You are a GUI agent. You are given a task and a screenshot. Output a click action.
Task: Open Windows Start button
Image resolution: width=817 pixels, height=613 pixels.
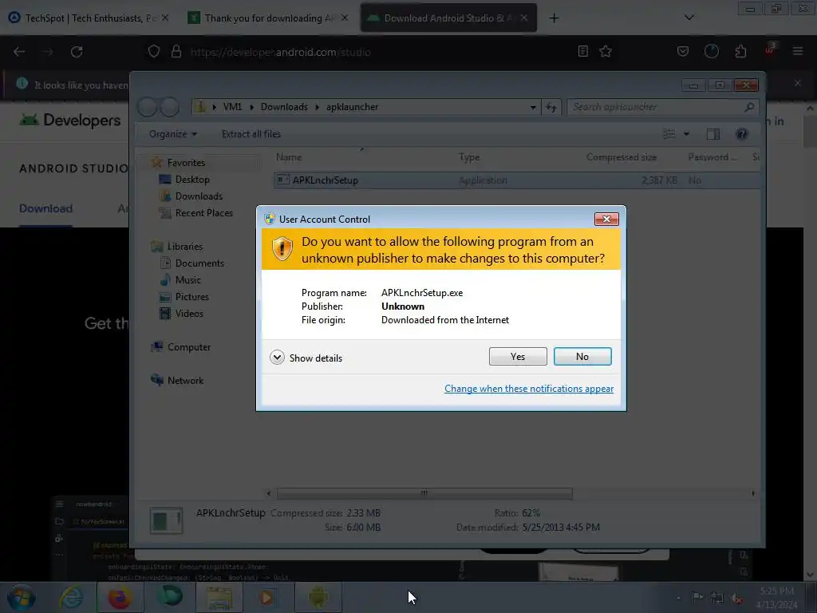click(21, 597)
